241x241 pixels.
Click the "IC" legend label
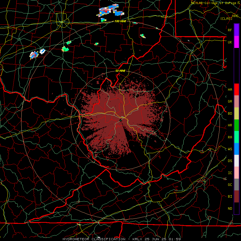[x=230, y=173]
